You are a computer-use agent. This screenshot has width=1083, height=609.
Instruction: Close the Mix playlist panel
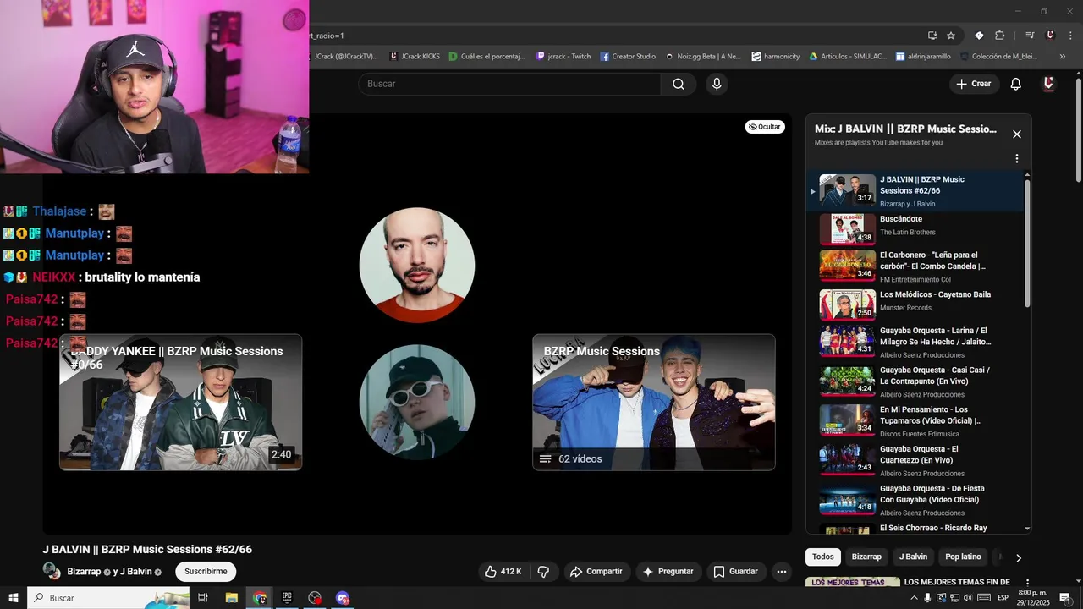(1017, 134)
